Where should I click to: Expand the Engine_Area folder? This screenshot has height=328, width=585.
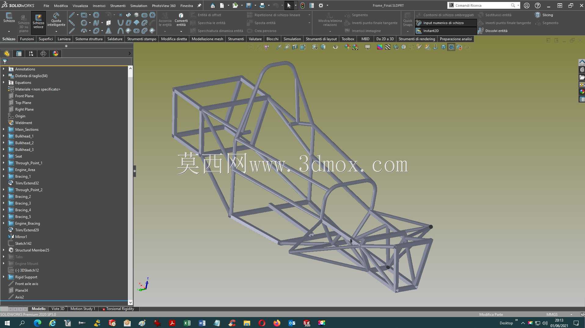4,170
